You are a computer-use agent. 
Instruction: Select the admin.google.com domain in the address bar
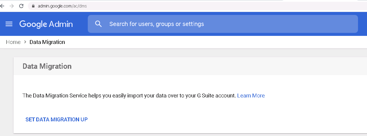[54, 6]
